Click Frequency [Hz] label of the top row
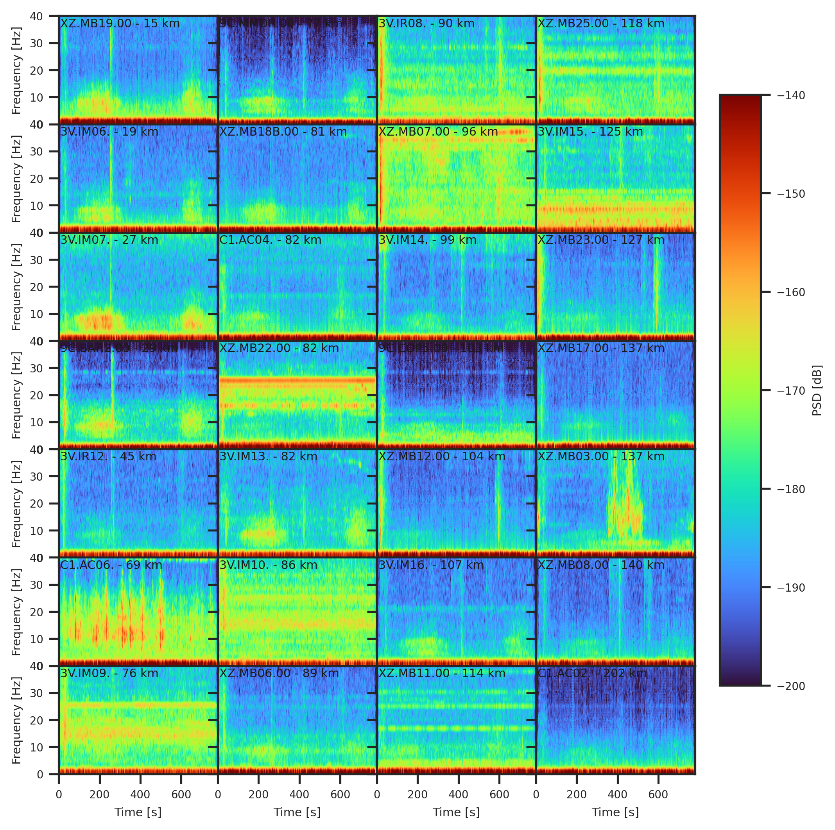 click(16, 70)
